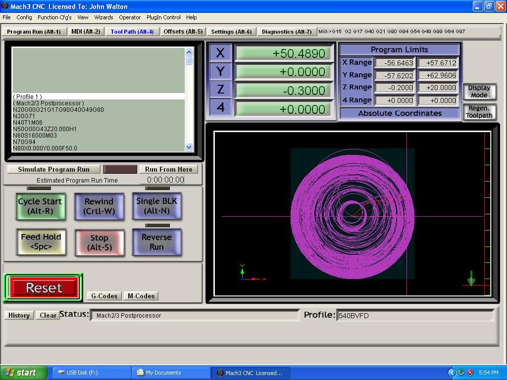
Task: Open the G-Codes reference
Action: coord(104,296)
